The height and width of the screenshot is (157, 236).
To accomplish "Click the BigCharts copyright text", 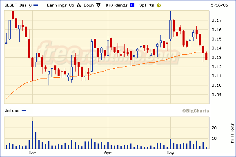I will coord(196,111).
